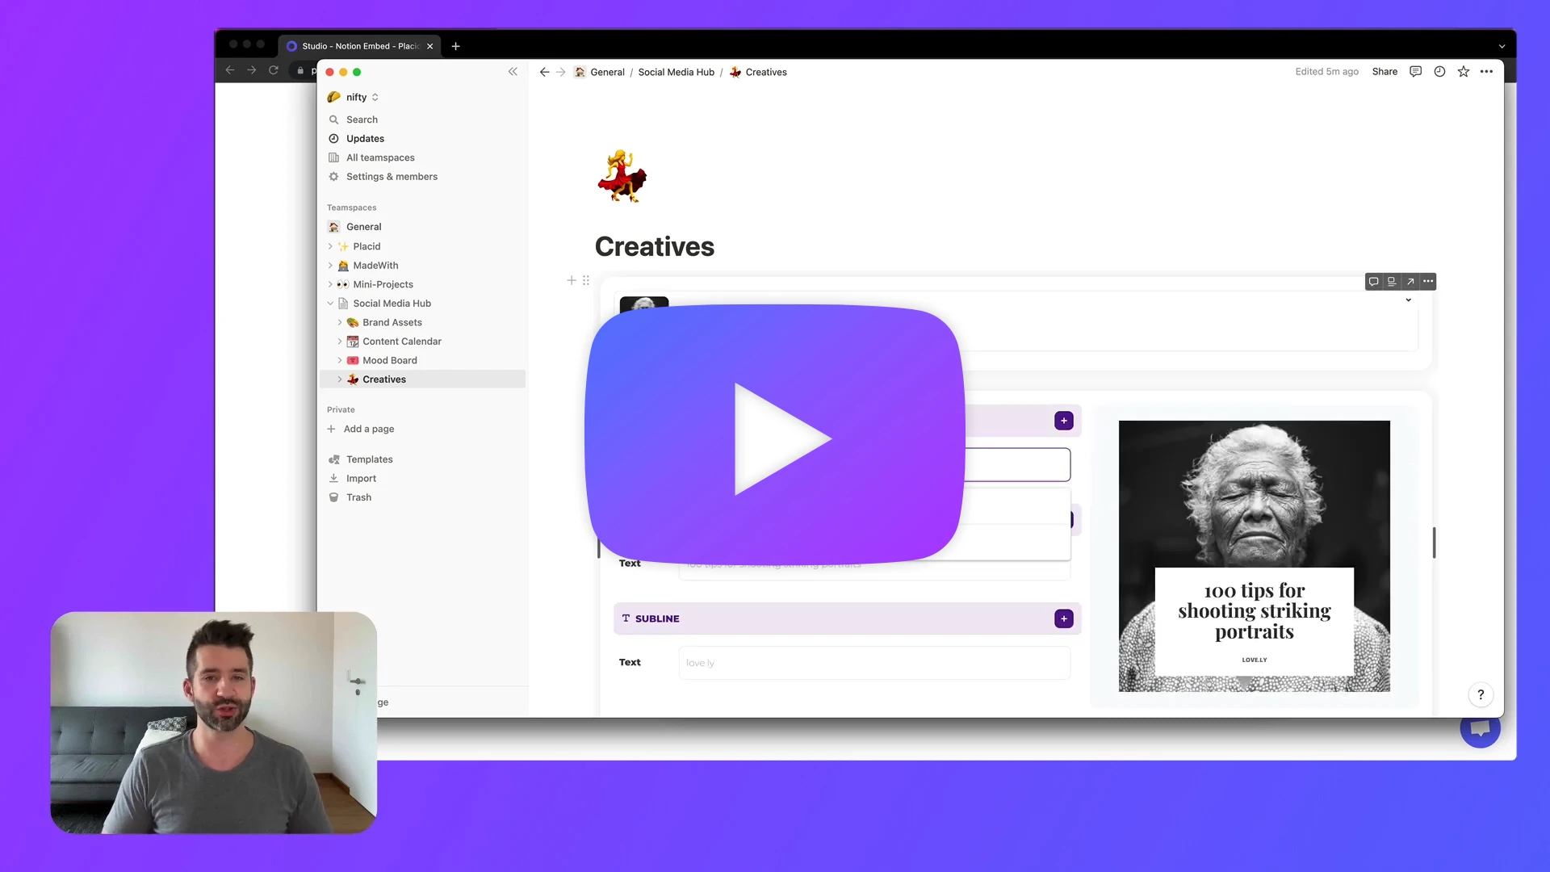Open a new browser tab
The width and height of the screenshot is (1550, 872).
coord(456,46)
